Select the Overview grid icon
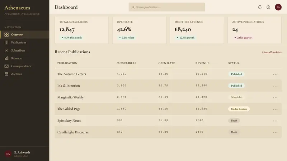The image size is (287, 161). point(6,34)
